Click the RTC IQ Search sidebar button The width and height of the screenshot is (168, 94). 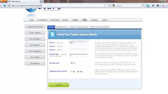pos(35,39)
